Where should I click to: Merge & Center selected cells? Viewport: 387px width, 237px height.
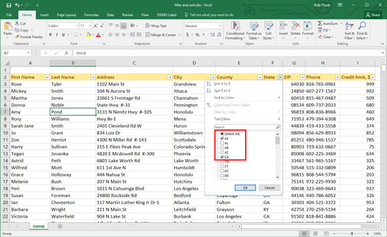click(x=161, y=35)
